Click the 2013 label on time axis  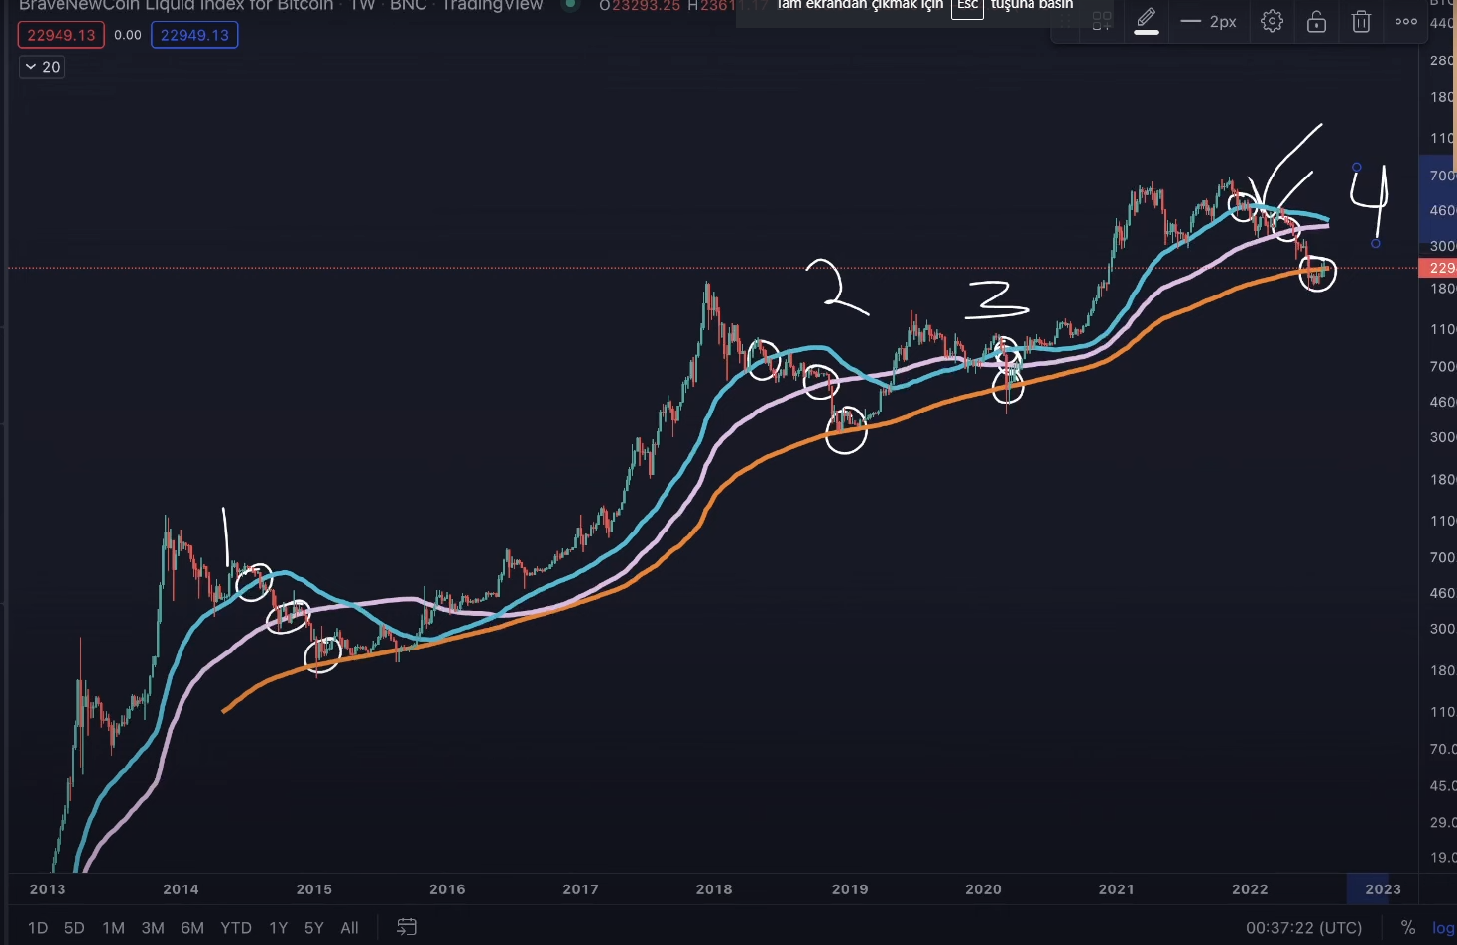tap(48, 889)
